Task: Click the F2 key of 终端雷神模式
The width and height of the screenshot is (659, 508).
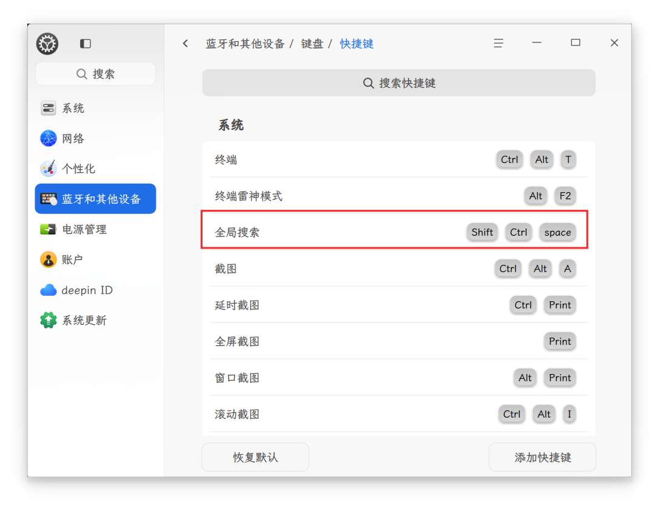Action: [565, 196]
